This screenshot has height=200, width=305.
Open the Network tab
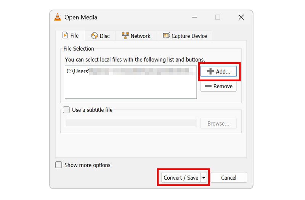[136, 36]
